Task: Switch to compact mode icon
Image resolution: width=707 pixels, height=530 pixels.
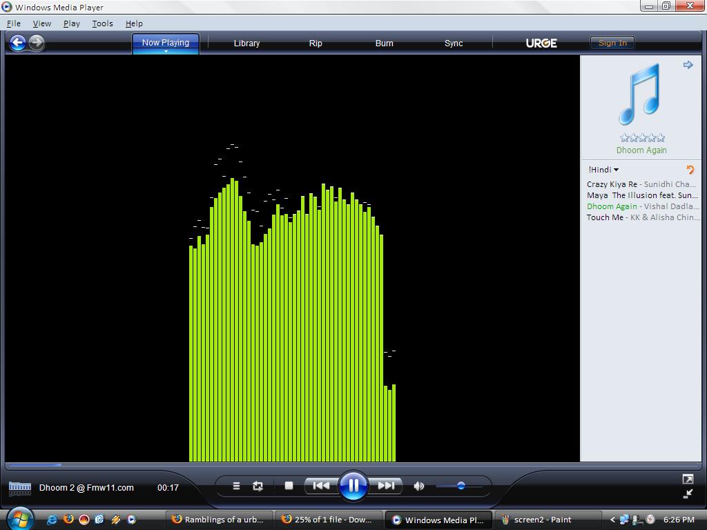Action: pyautogui.click(x=688, y=494)
